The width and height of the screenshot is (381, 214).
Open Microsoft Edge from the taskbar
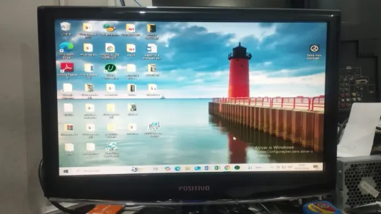(x=177, y=168)
